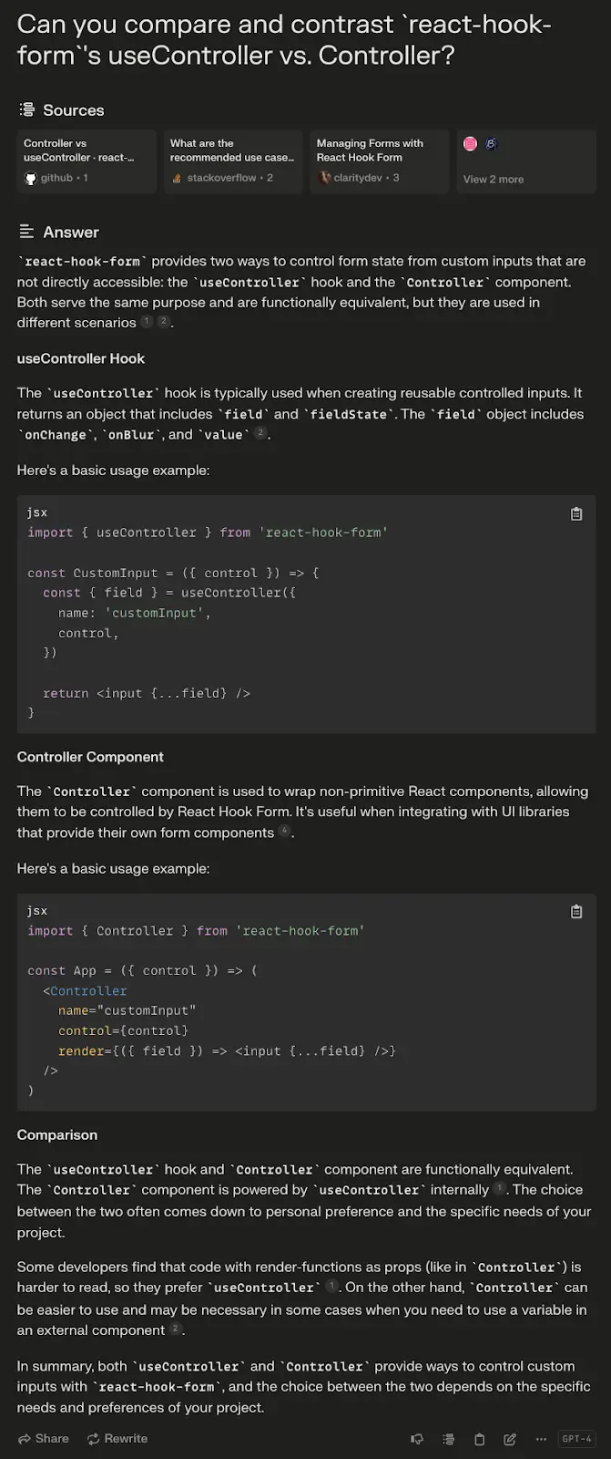Copy the answer with clipboard icon at bottom

pos(479,1439)
